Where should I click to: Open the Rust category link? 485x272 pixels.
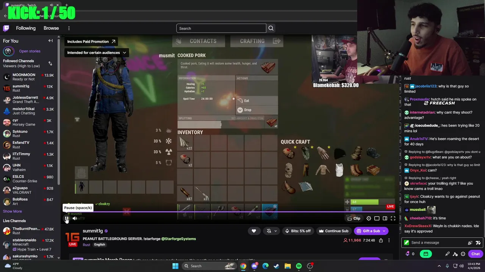(86, 245)
